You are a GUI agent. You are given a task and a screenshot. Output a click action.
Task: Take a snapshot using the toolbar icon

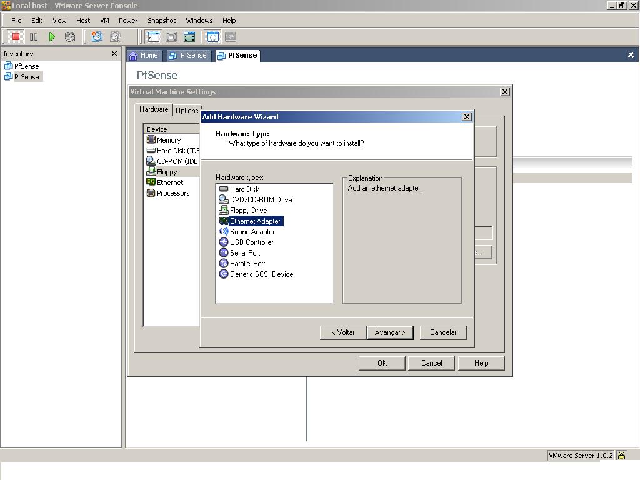[97, 37]
